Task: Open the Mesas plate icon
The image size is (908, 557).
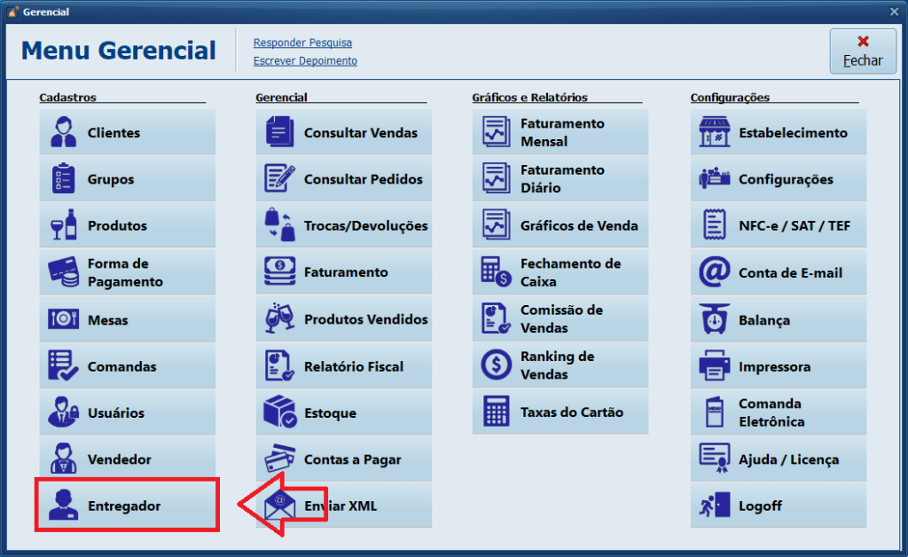Action: [64, 319]
